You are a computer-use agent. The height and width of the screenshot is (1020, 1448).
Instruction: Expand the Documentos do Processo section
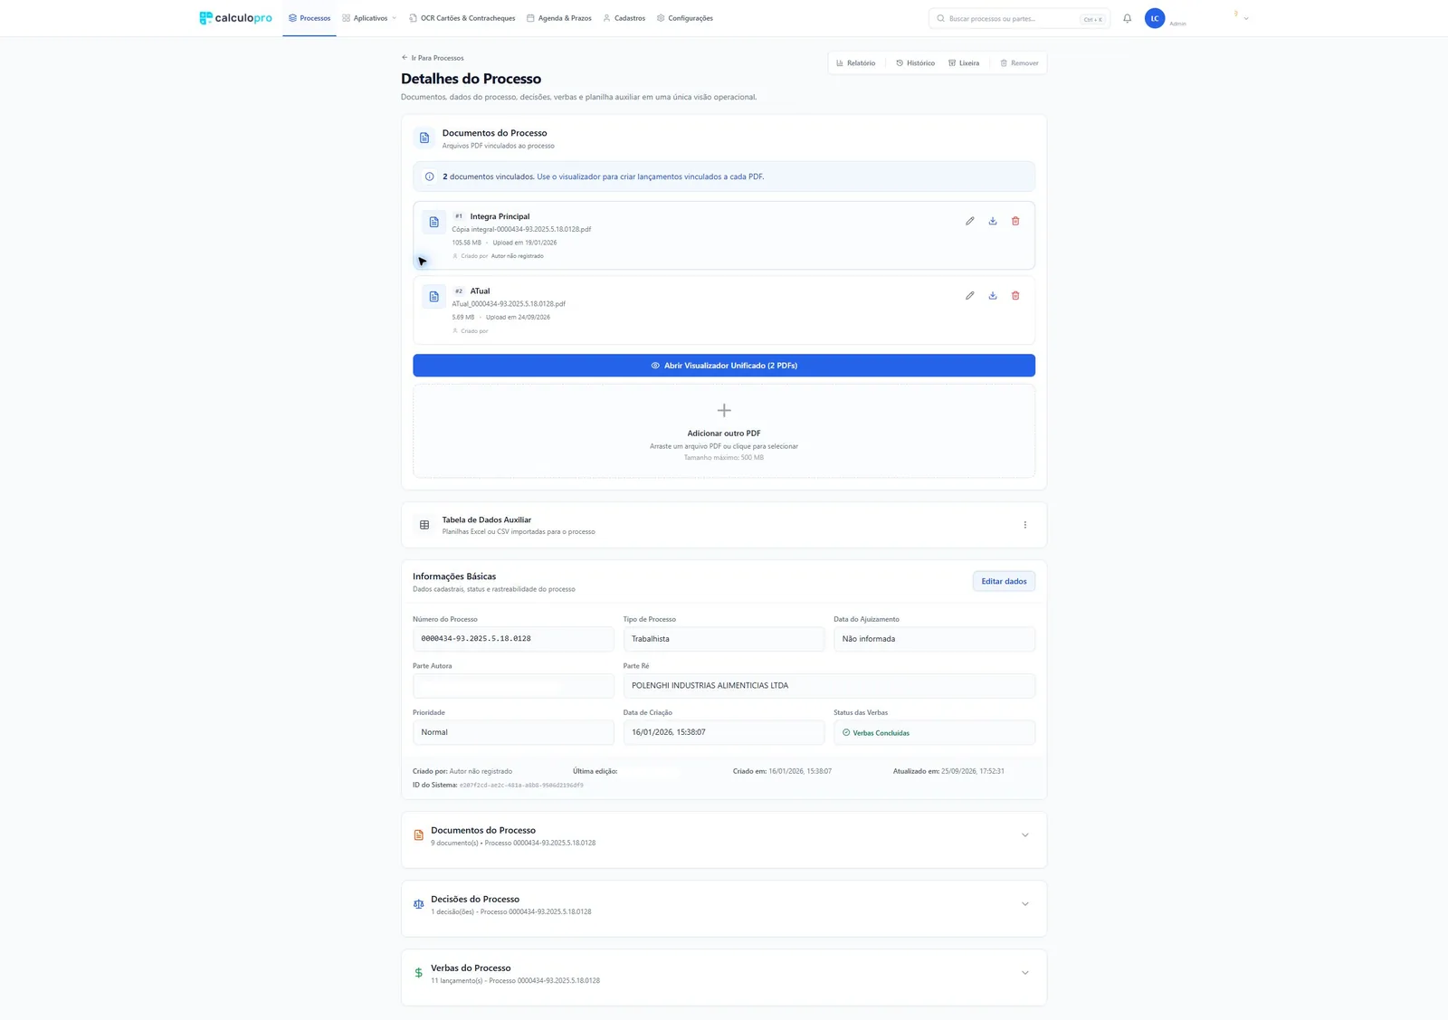pos(1024,835)
